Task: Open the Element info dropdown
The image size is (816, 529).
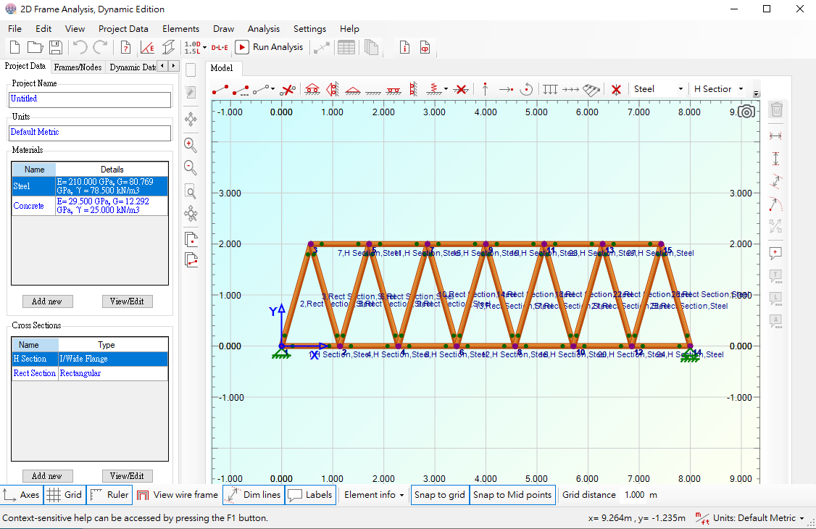Action: [374, 495]
